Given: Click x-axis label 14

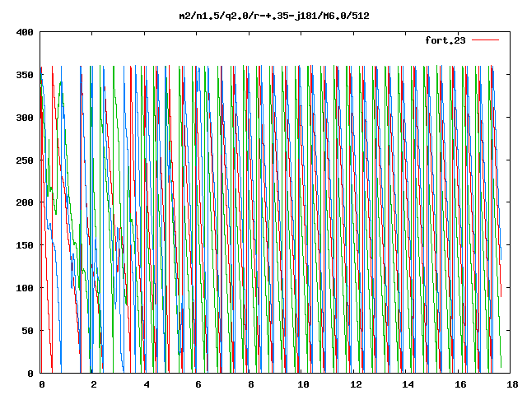Looking at the screenshot, I should pos(408,384).
